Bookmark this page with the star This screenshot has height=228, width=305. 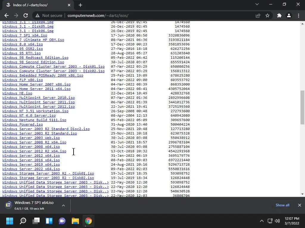(x=267, y=15)
